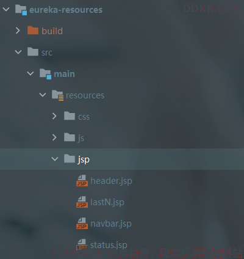Expand the css folder chevron
244x259 pixels.
[54, 116]
